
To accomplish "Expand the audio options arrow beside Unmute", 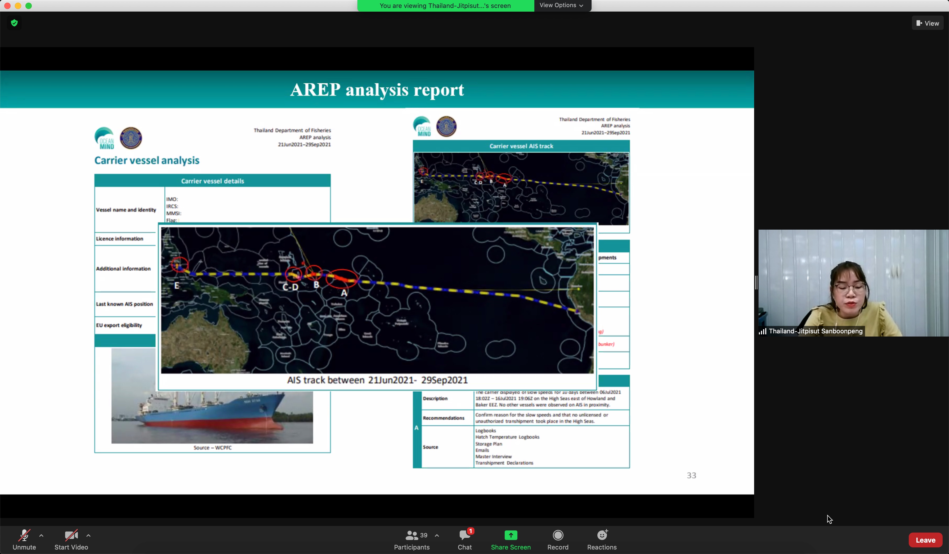I will coord(41,535).
